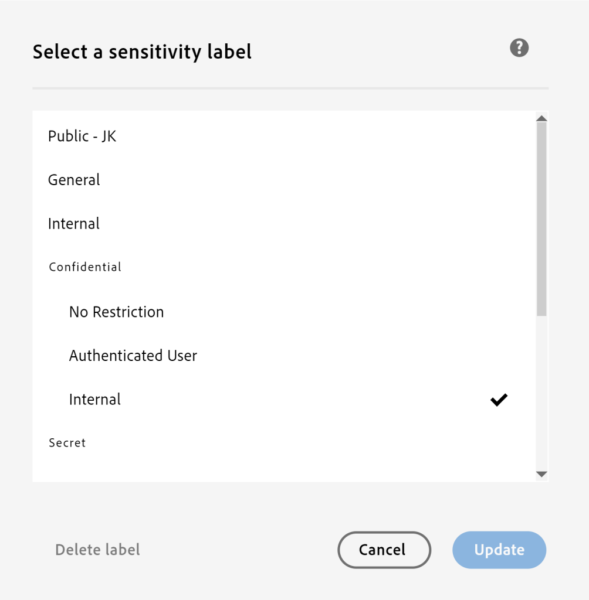Click the checkmark beside the selected Internal sublabel
Screen dimensions: 589x600
pos(499,400)
